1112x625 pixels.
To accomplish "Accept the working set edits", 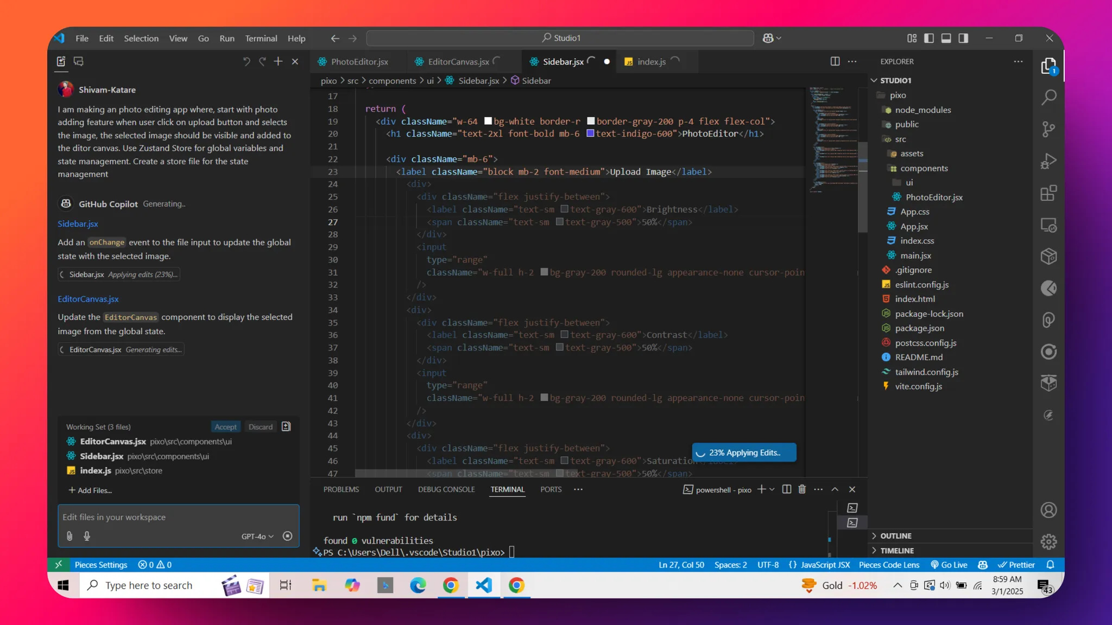I will [x=225, y=427].
